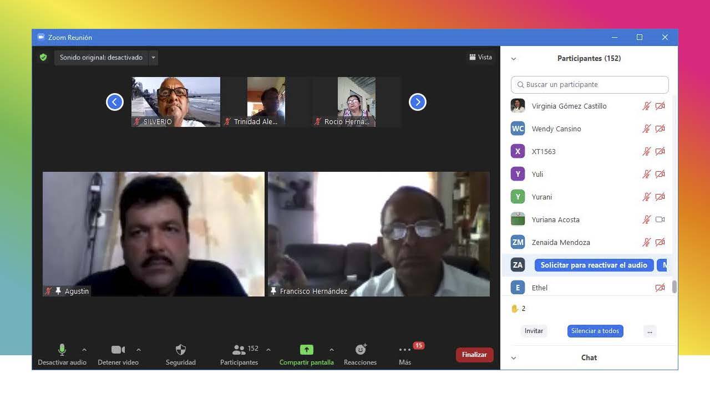Screen dimensions: 710x399
Task: Click the green encryption shield icon
Action: coord(43,57)
